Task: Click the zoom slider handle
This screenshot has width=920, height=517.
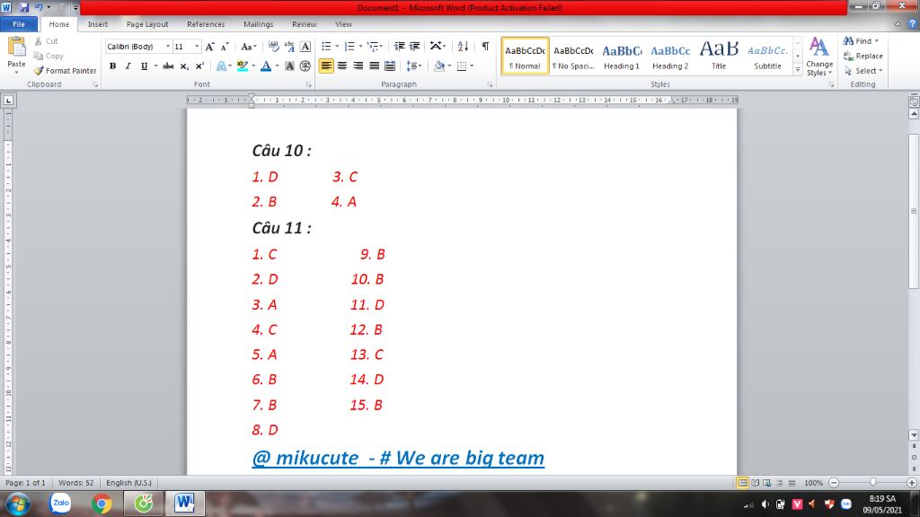Action: [x=873, y=482]
